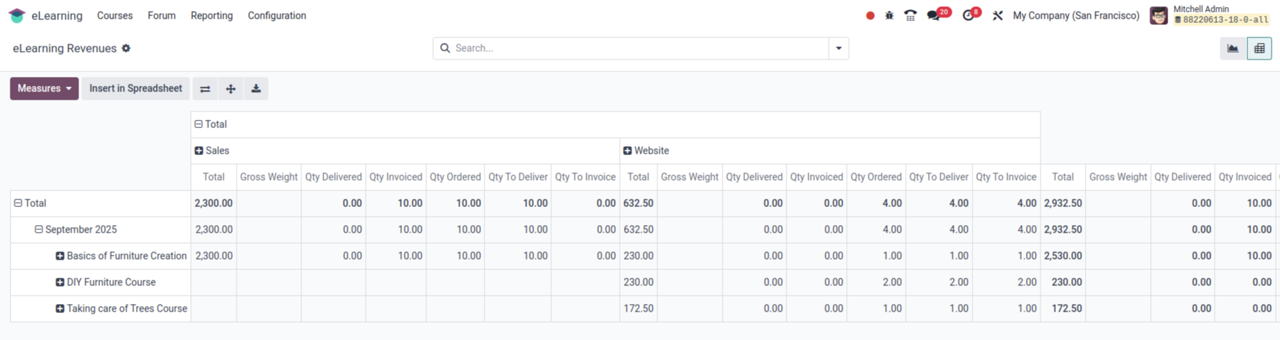This screenshot has width=1280, height=340.
Task: Click the download xlsx icon
Action: (x=256, y=89)
